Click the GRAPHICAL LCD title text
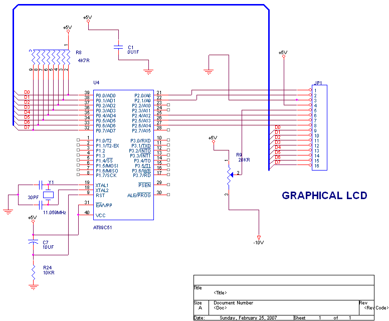389x321 pixels. 324,196
